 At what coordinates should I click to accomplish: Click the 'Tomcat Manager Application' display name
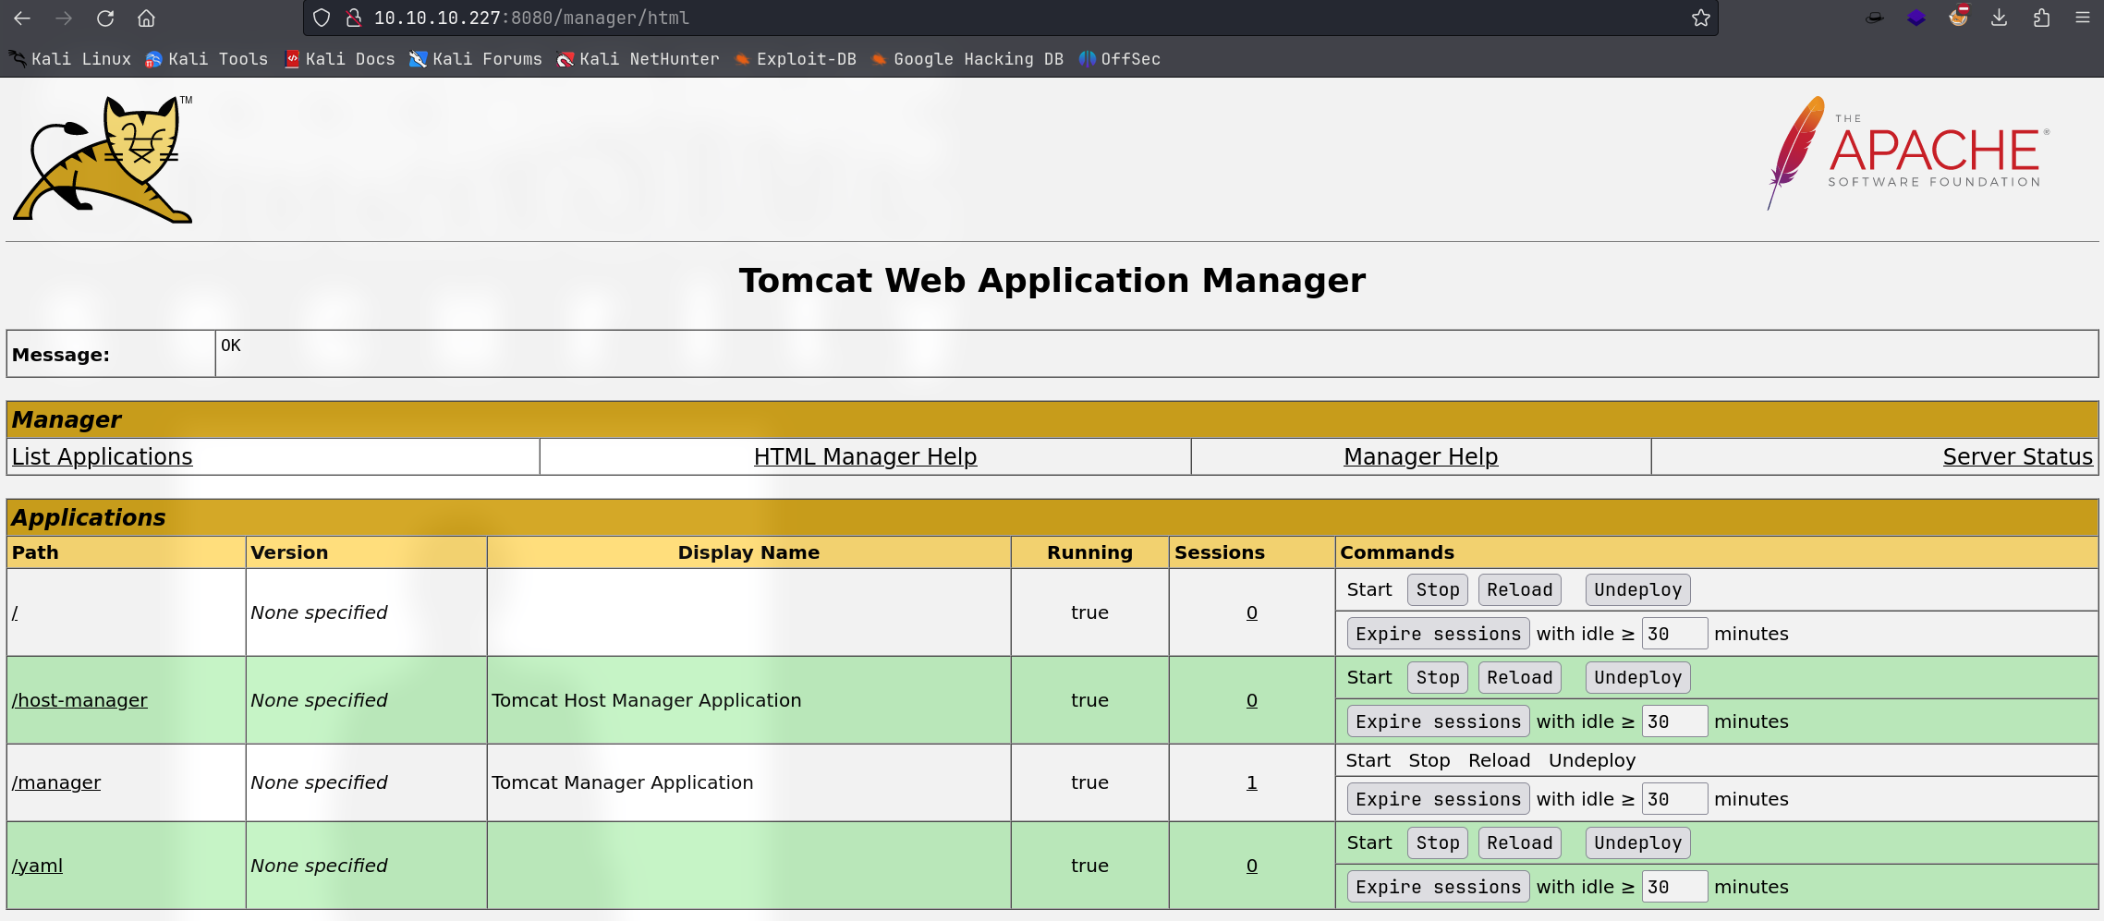tap(622, 782)
